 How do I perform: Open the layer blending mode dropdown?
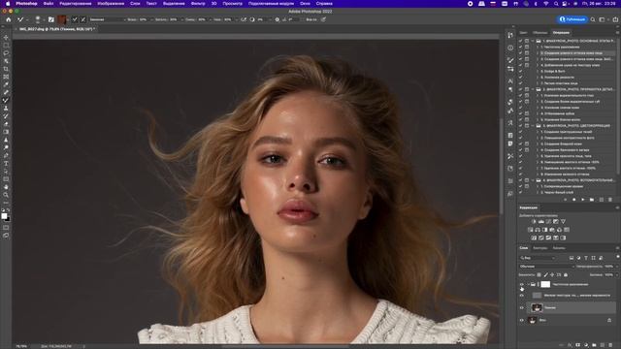click(546, 267)
